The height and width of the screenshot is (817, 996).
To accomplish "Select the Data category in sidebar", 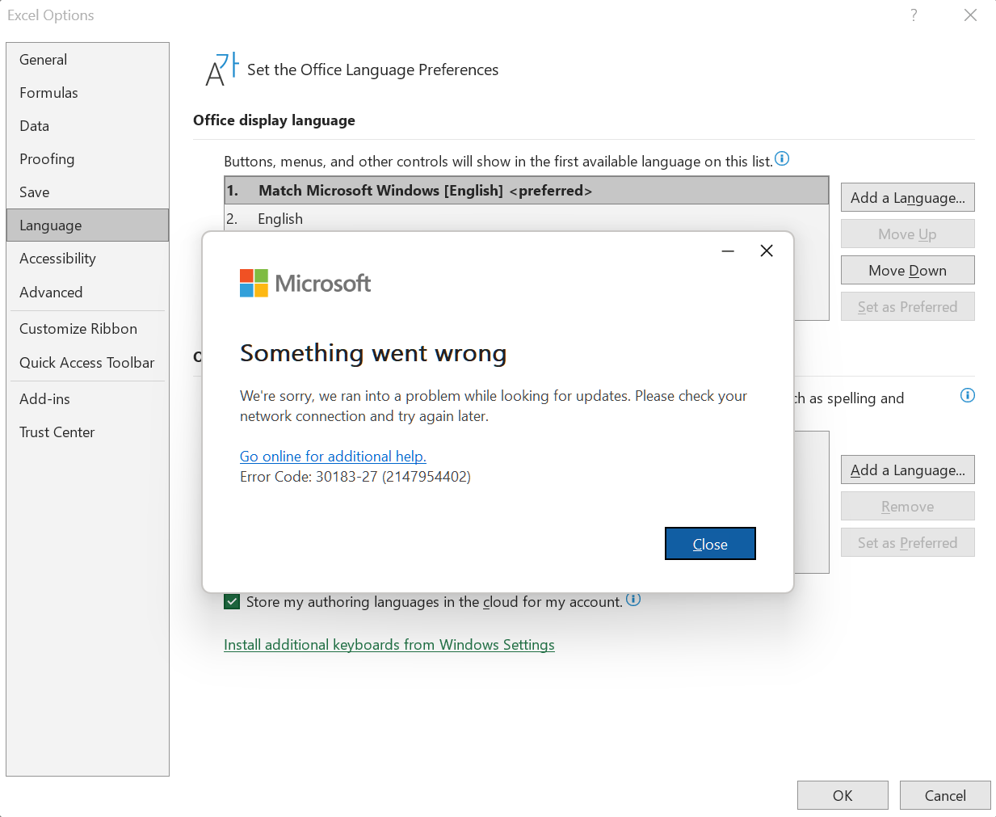I will tap(87, 126).
